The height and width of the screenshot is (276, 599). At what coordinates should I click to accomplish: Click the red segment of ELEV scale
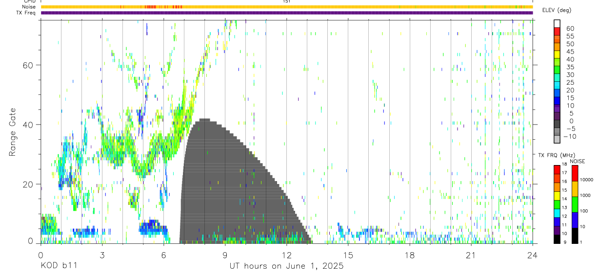557,32
